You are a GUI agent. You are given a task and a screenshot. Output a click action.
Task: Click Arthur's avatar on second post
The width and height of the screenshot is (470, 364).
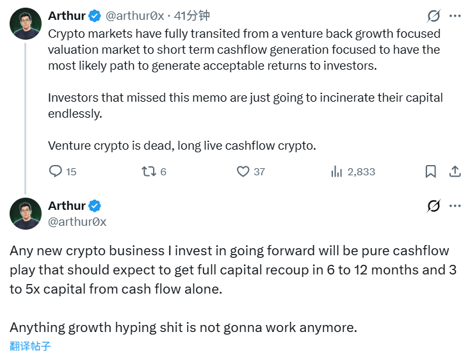pos(26,214)
